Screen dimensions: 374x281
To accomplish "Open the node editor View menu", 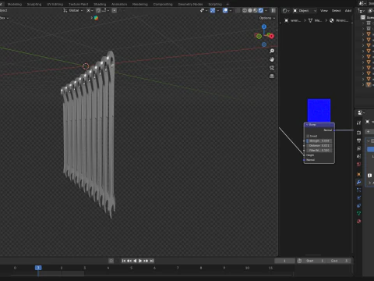I will (x=324, y=10).
